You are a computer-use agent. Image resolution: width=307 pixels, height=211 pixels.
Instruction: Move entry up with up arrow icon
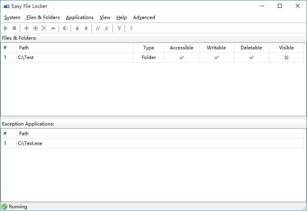(x=86, y=28)
